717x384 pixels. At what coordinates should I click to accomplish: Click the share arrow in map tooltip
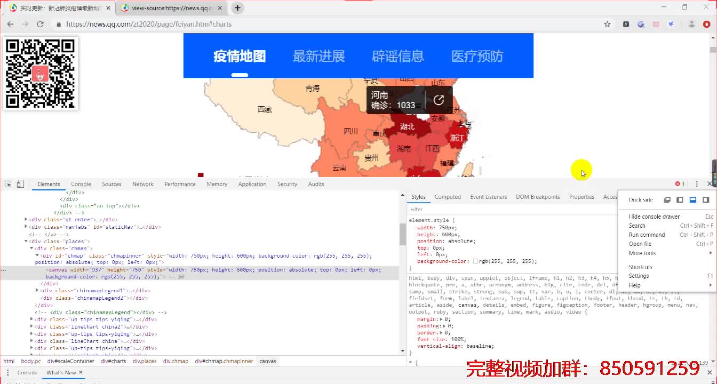click(439, 100)
